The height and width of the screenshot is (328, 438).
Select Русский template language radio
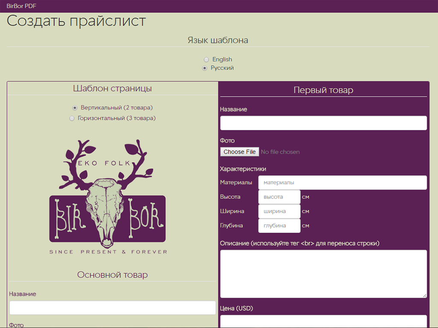click(x=205, y=68)
